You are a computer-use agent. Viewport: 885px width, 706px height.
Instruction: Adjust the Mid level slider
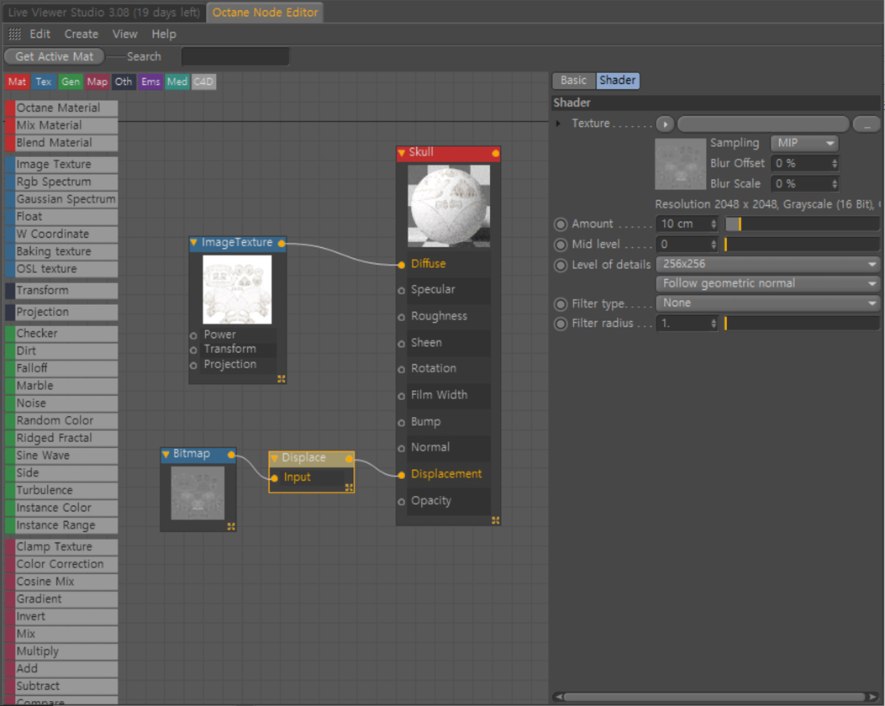point(802,245)
